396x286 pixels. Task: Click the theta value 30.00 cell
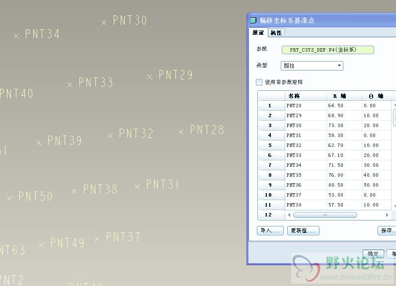376,165
